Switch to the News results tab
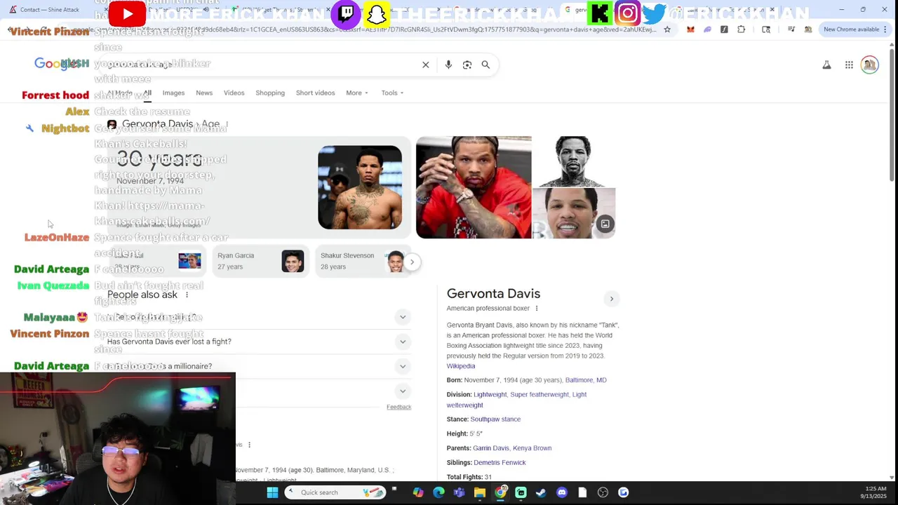Image resolution: width=898 pixels, height=505 pixels. point(204,93)
